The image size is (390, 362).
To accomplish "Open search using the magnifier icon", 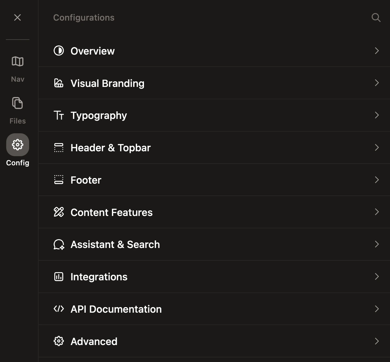I will pos(376,18).
